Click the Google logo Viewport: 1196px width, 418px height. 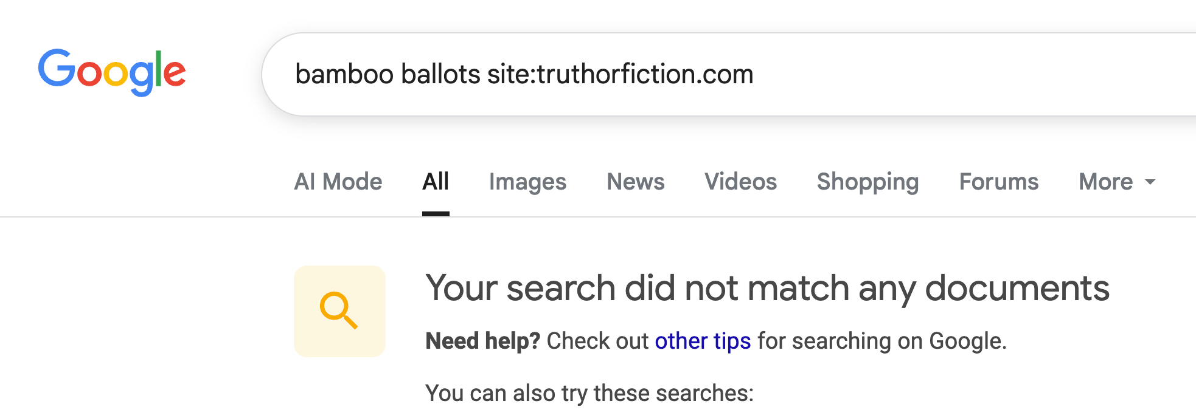tap(112, 72)
